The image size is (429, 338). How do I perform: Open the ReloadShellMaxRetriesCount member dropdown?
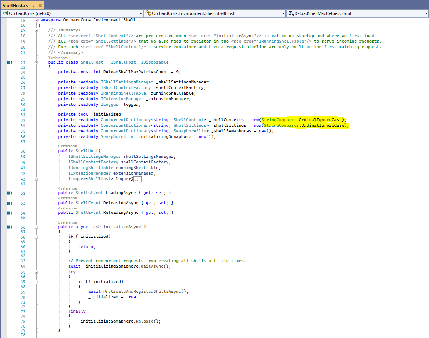[x=357, y=13]
